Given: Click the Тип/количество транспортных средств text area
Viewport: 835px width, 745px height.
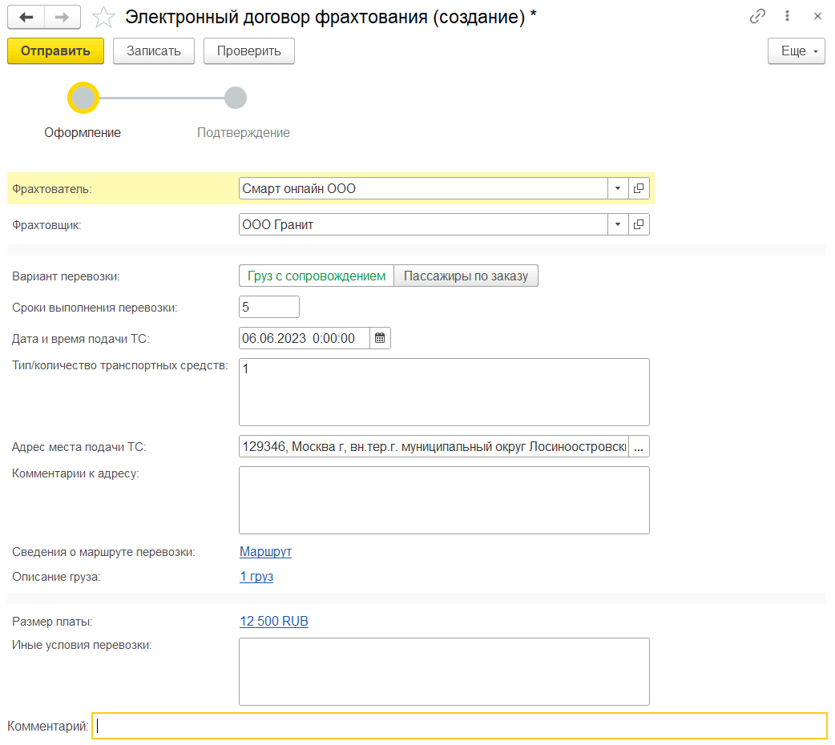Looking at the screenshot, I should click(x=444, y=392).
